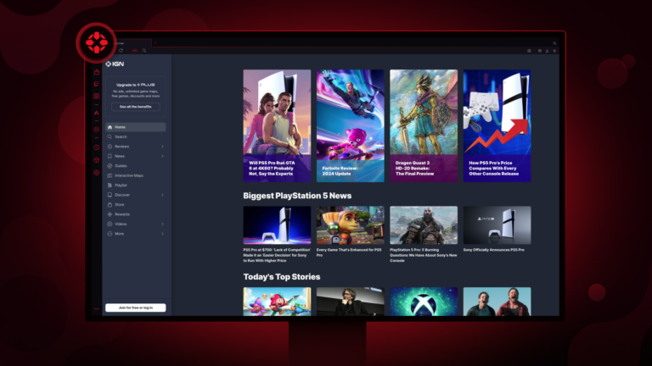Click the red badge in the address bar
Viewport: 652px width, 366px height.
coord(135,51)
